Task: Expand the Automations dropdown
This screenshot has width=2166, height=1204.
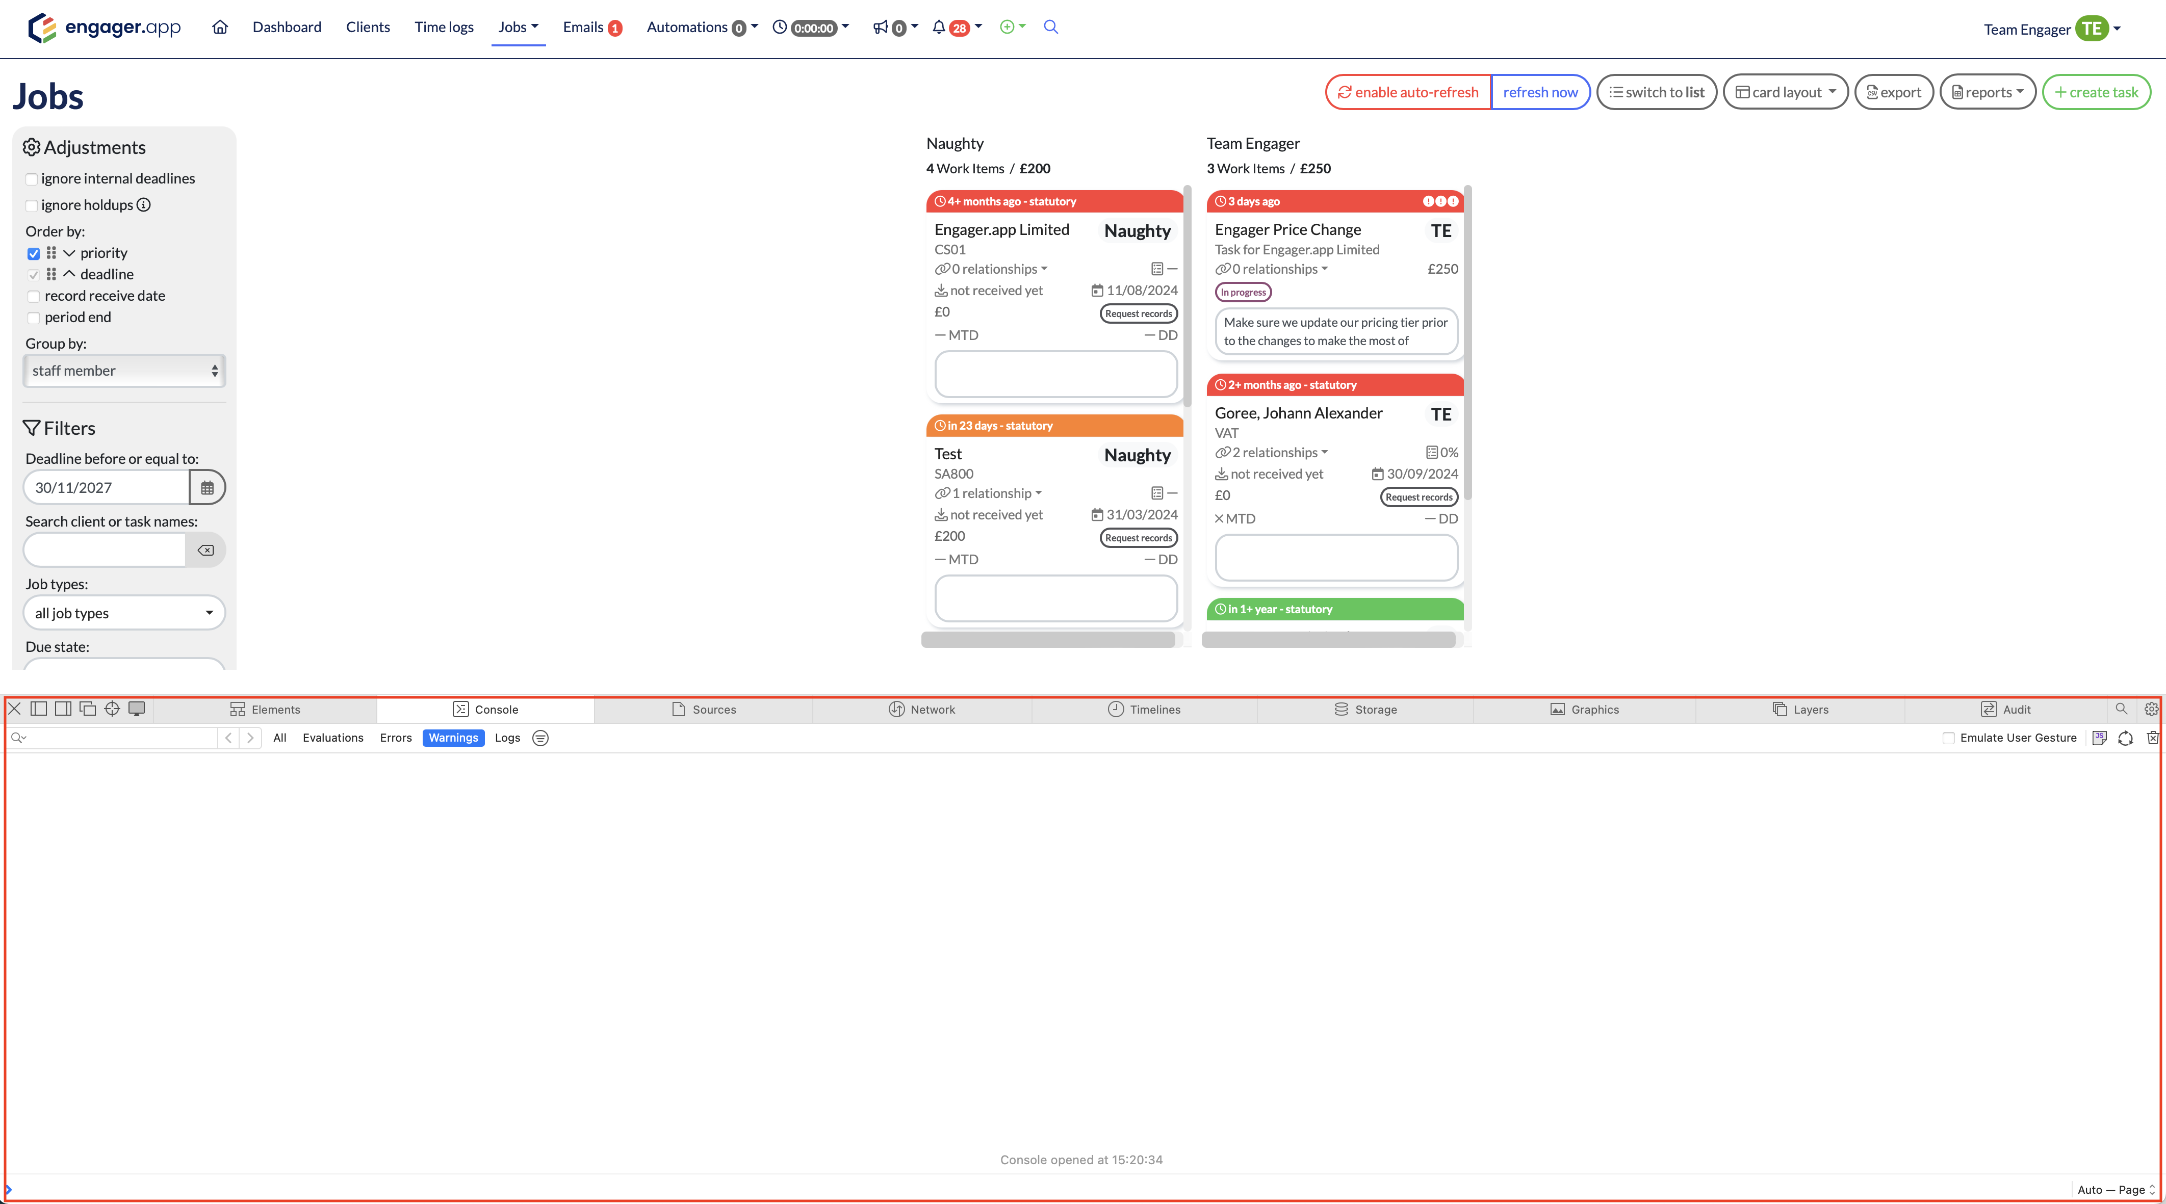Action: tap(702, 27)
